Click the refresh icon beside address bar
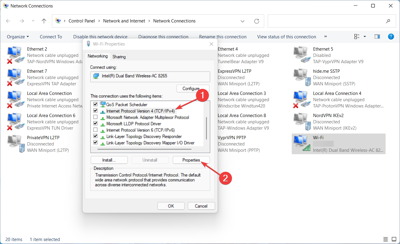Viewport: 400px width, 244px height. (256, 21)
